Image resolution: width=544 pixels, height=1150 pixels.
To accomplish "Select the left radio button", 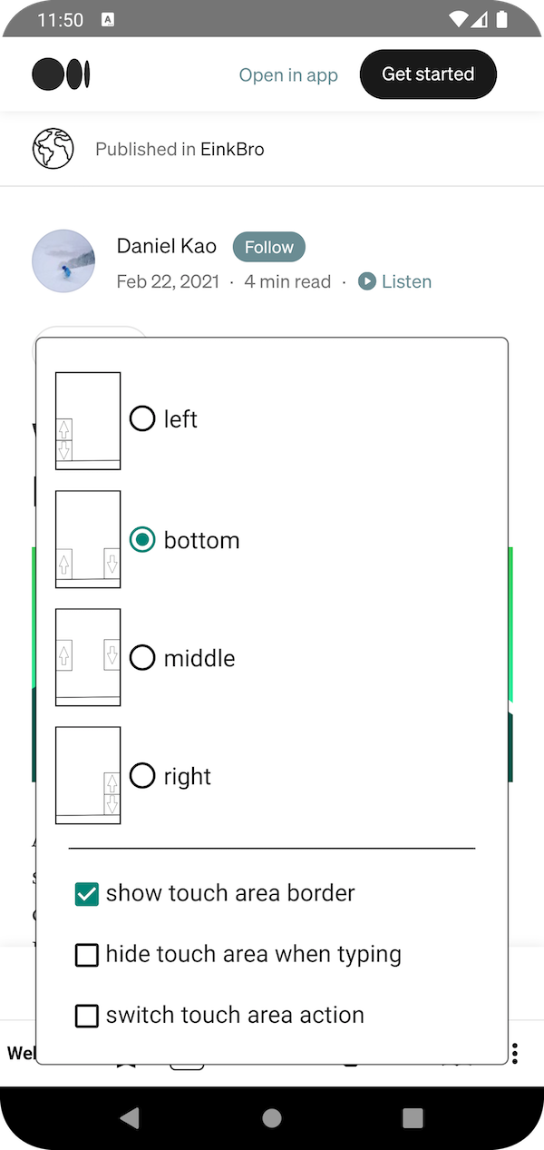I will (x=142, y=418).
